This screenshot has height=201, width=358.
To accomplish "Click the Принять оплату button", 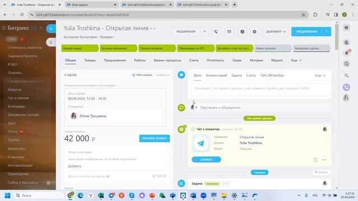I will tap(154, 138).
